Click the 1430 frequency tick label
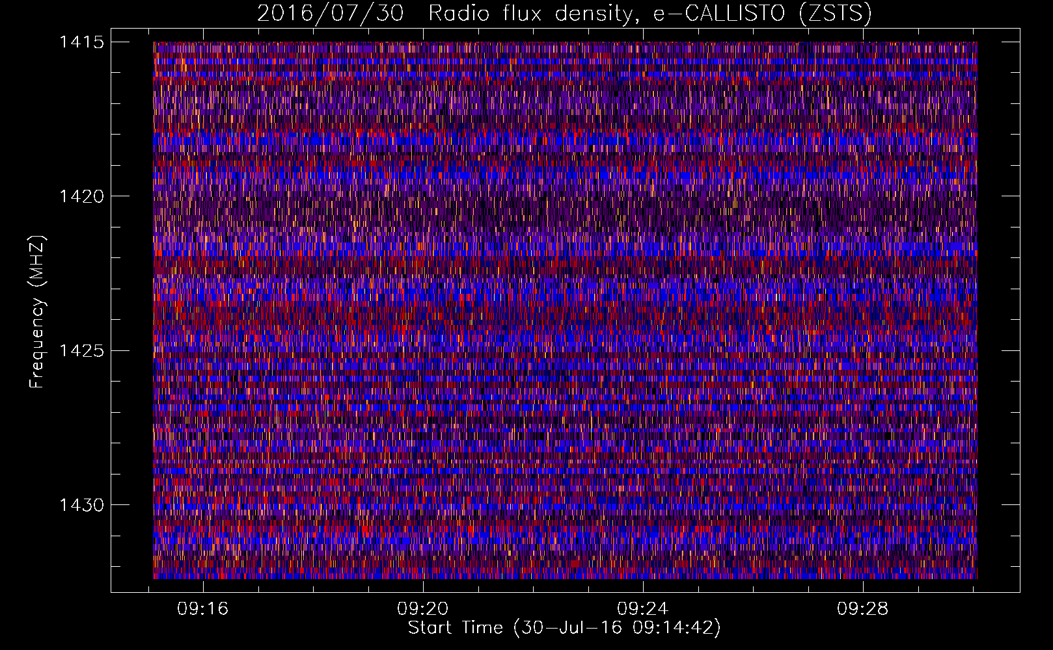 point(81,505)
